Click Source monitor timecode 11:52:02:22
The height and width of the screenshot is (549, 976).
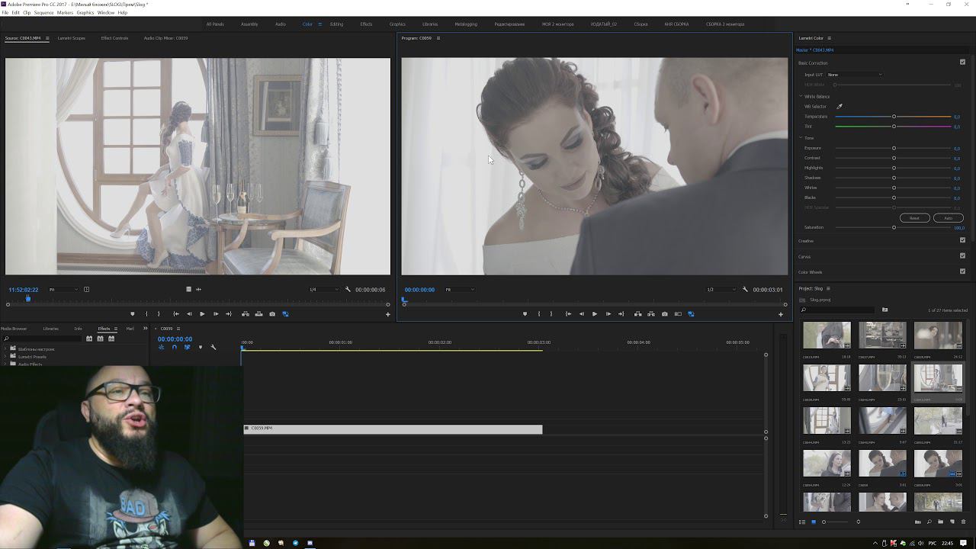[x=24, y=290]
